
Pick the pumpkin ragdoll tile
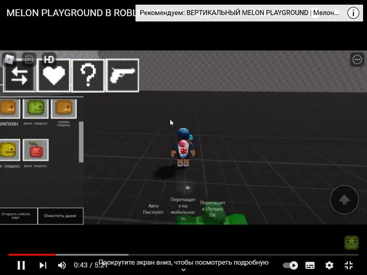pyautogui.click(x=64, y=109)
